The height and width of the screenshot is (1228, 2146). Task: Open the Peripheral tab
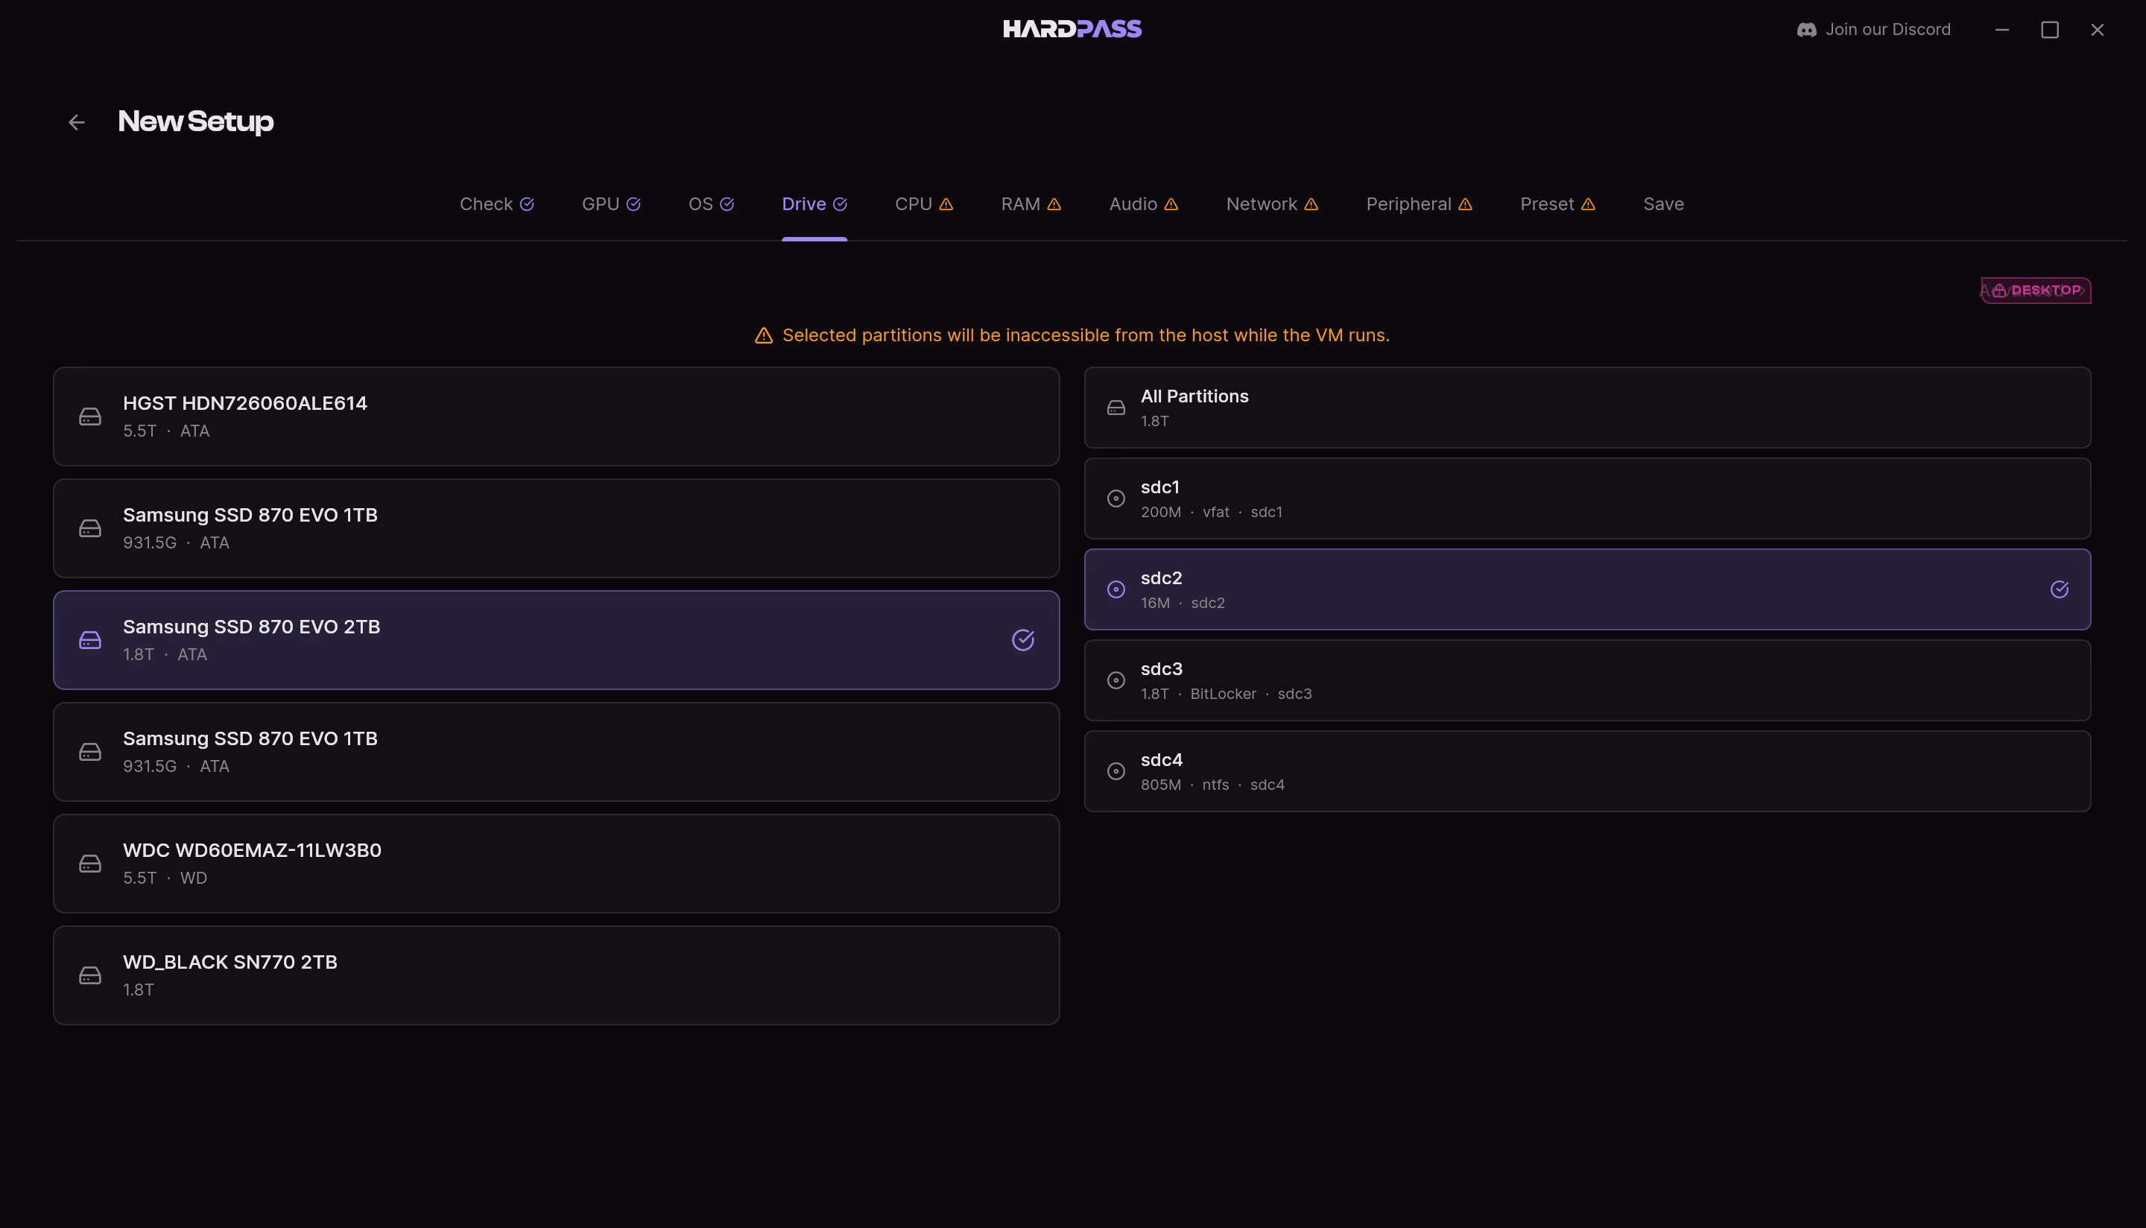click(1418, 204)
